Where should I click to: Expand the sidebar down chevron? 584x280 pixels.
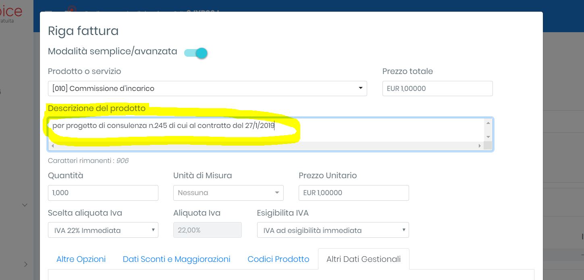pyautogui.click(x=25, y=205)
